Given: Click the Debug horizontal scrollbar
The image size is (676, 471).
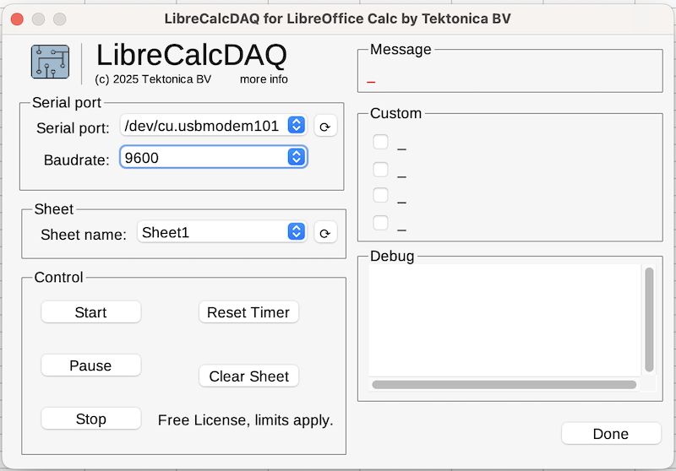Looking at the screenshot, I should click(x=504, y=384).
